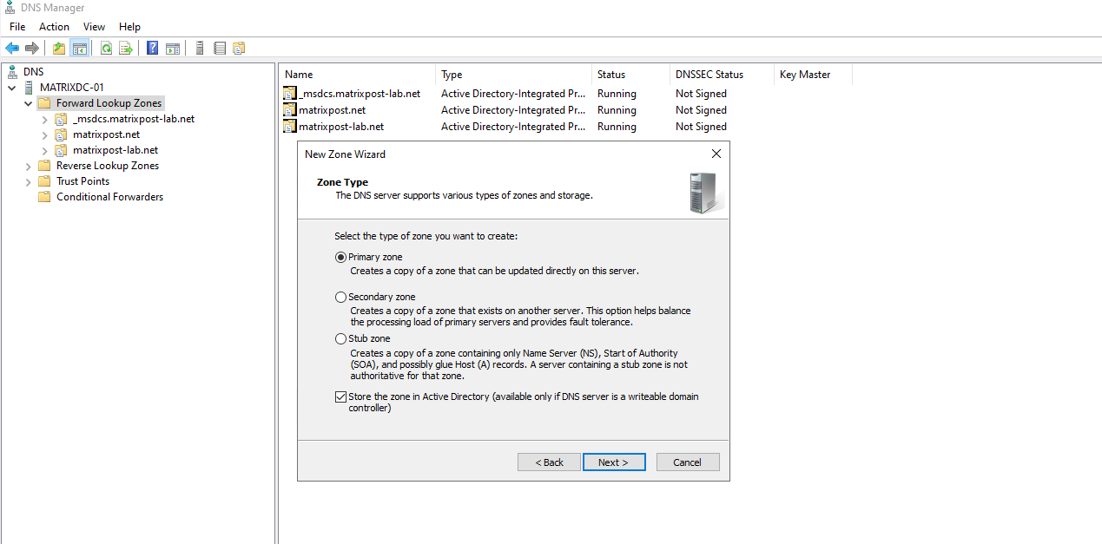The image size is (1102, 544).
Task: Expand the matrixpost-lab.net tree node
Action: point(45,150)
